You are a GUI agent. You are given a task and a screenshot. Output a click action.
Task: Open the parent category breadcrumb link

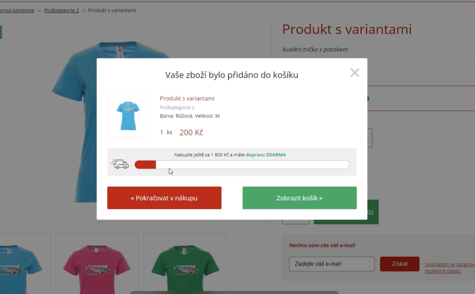(17, 10)
